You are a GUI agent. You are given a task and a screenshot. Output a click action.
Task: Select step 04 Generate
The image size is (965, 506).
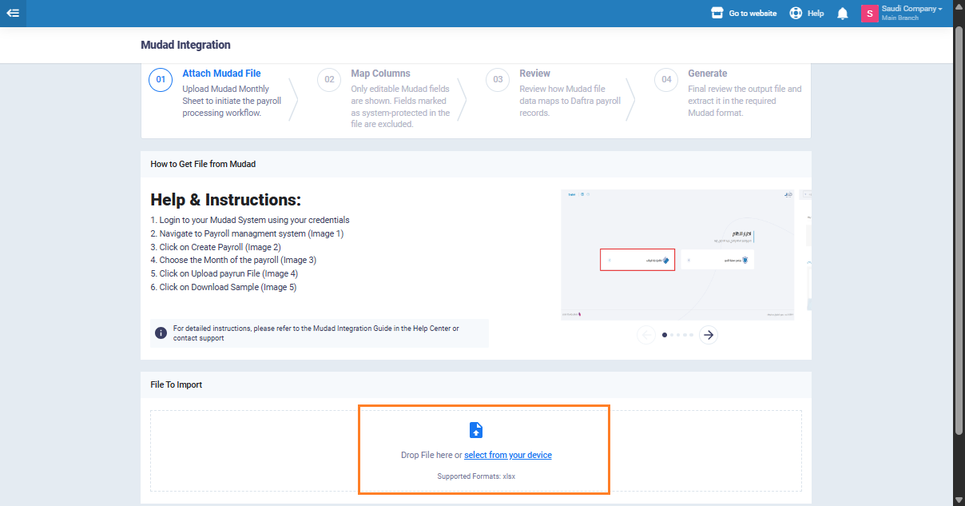707,74
